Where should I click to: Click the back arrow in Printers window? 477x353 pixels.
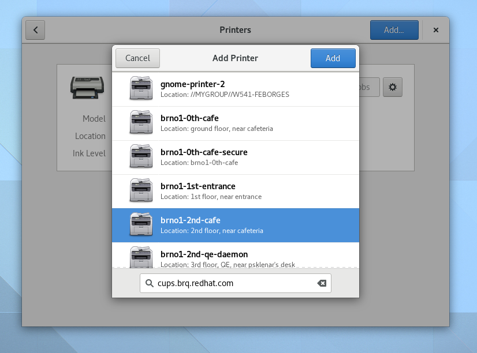tap(35, 30)
